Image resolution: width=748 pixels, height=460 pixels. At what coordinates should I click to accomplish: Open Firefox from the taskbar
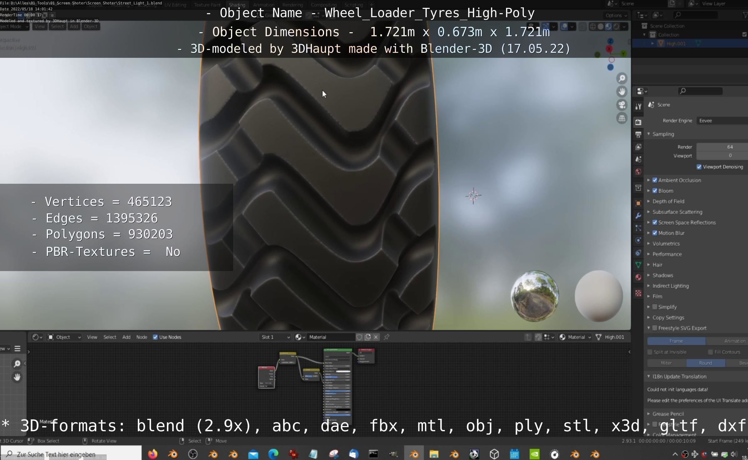tap(153, 454)
